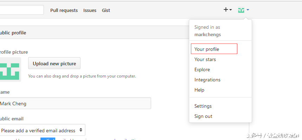Focus the search box in the header

point(22,10)
